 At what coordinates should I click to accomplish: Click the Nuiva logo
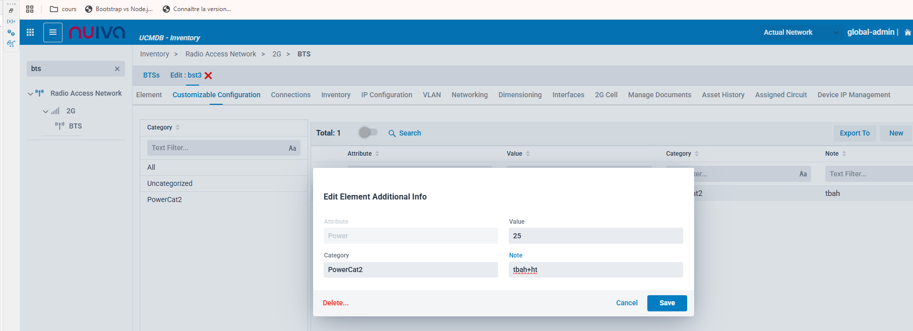click(x=97, y=32)
